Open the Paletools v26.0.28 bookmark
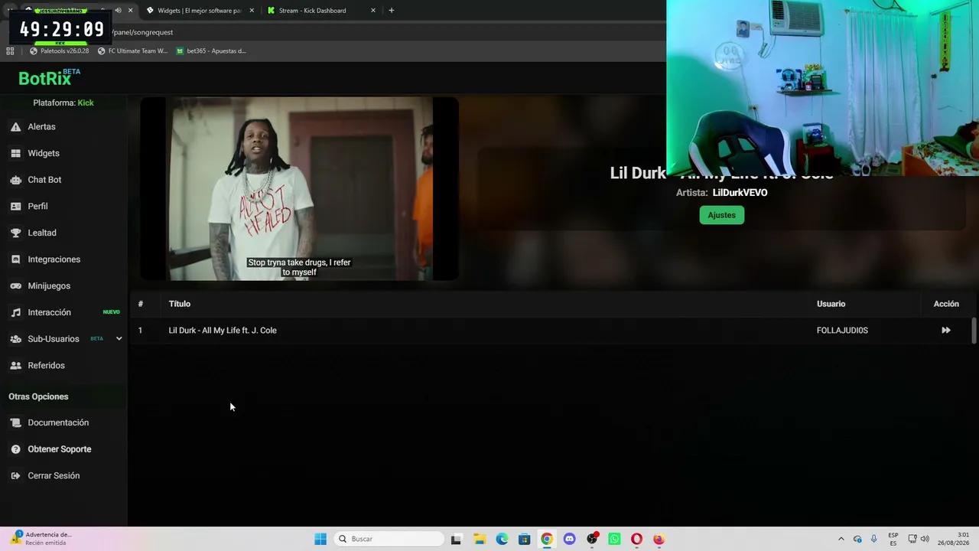Image resolution: width=979 pixels, height=551 pixels. coord(59,51)
